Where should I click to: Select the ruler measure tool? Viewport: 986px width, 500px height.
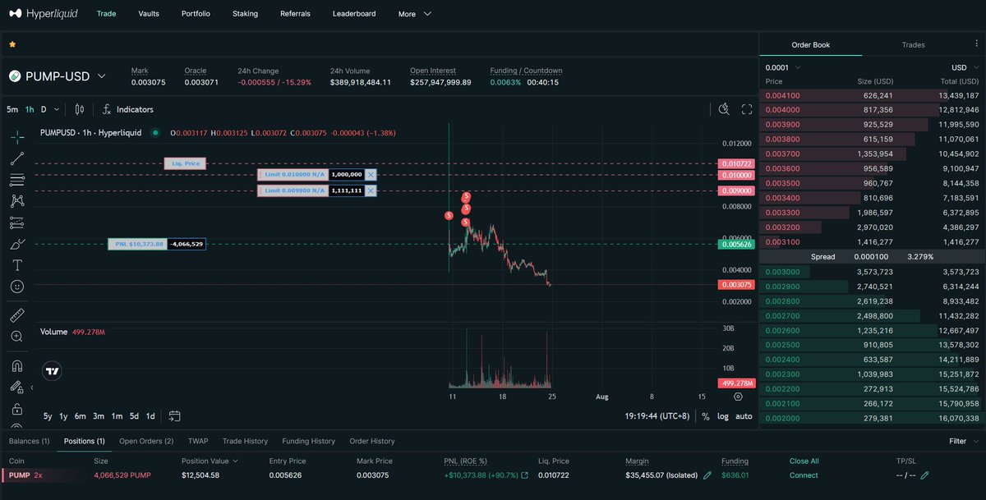[17, 315]
